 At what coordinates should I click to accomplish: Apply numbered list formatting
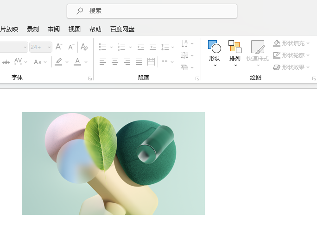122,47
